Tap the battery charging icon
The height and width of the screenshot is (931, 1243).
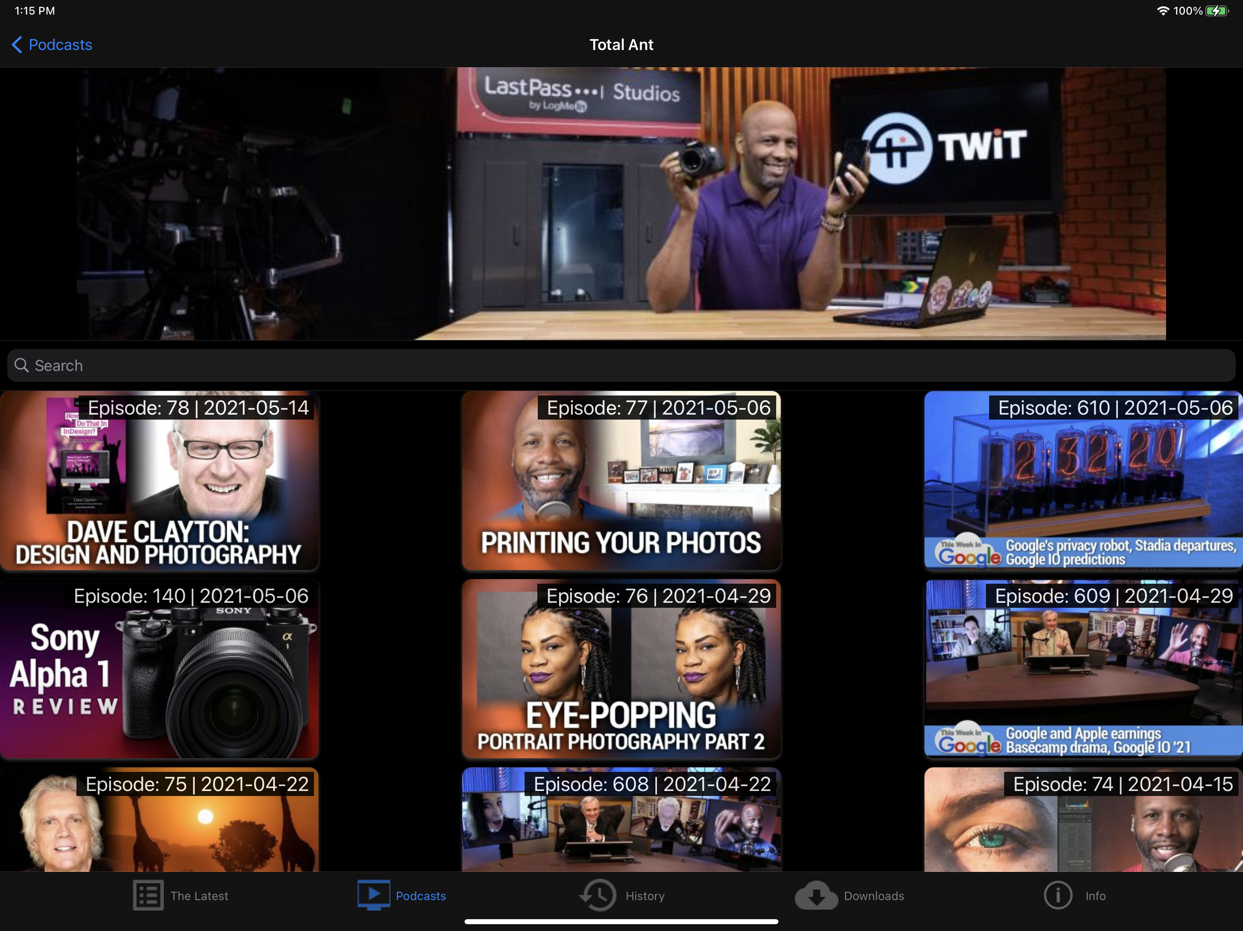pos(1217,10)
